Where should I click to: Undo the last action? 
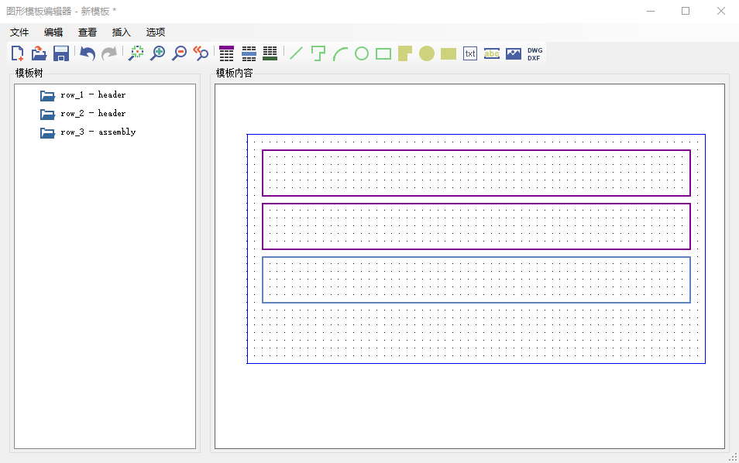[x=88, y=53]
